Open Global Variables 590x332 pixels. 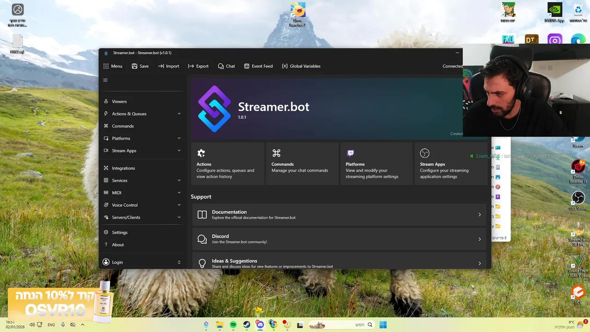(301, 66)
